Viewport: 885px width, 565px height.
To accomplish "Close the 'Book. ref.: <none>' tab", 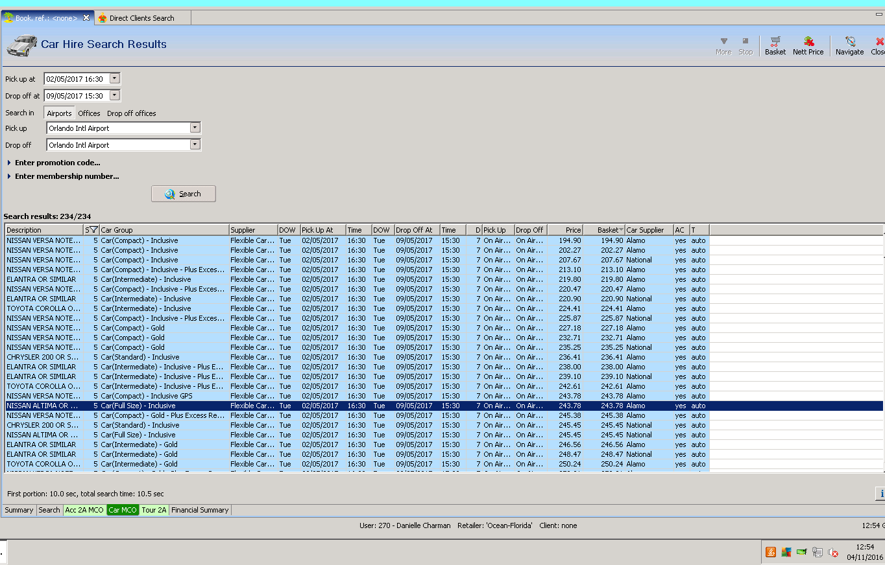I will (x=86, y=17).
